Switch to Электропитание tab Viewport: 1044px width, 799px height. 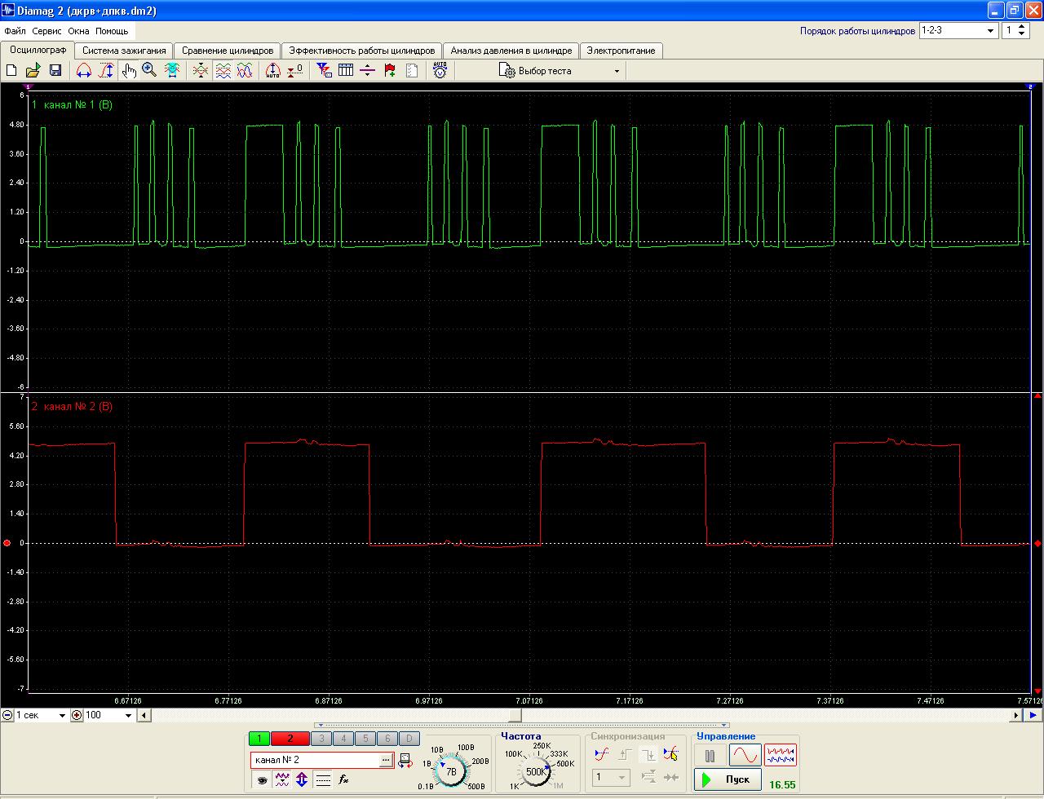pos(622,51)
